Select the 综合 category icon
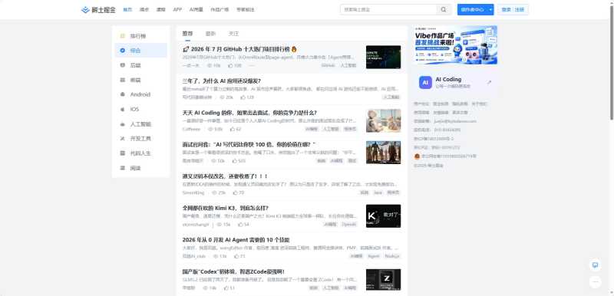 (x=122, y=51)
